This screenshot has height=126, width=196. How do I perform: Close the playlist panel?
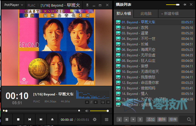(191, 4)
